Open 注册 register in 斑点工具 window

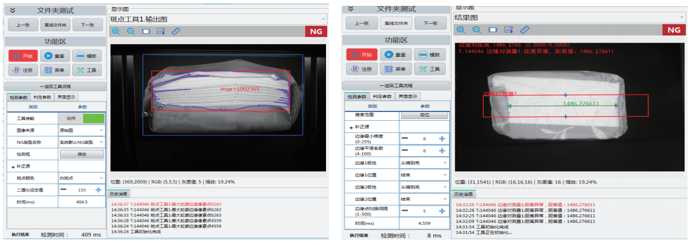click(23, 70)
